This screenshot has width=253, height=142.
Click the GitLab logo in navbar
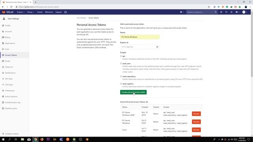(8, 12)
